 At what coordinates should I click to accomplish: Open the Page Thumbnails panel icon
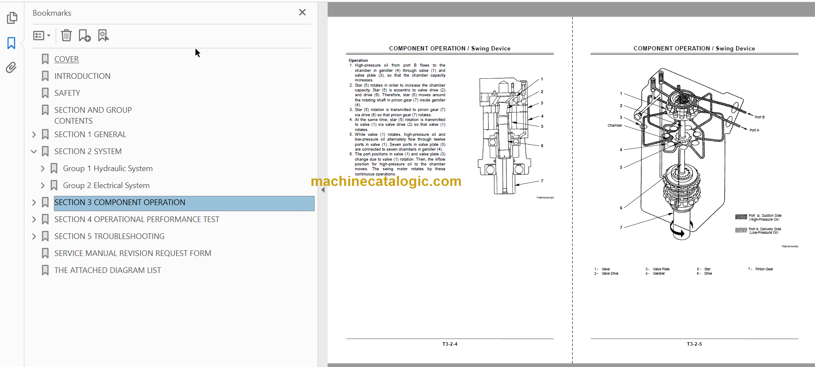click(12, 18)
